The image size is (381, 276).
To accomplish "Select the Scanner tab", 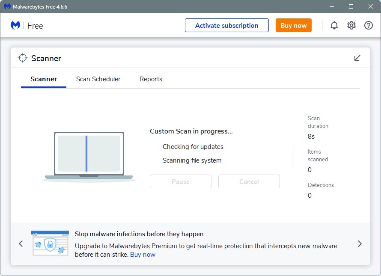I will tap(44, 79).
